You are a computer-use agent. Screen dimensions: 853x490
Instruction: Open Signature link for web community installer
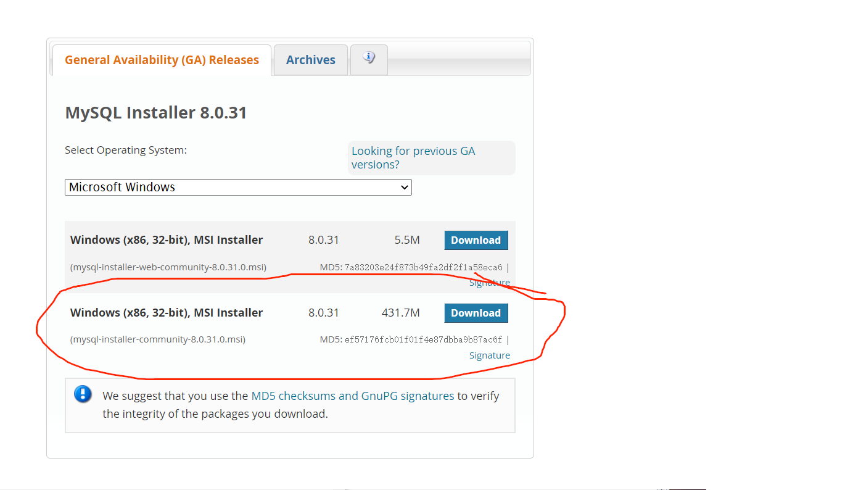490,283
